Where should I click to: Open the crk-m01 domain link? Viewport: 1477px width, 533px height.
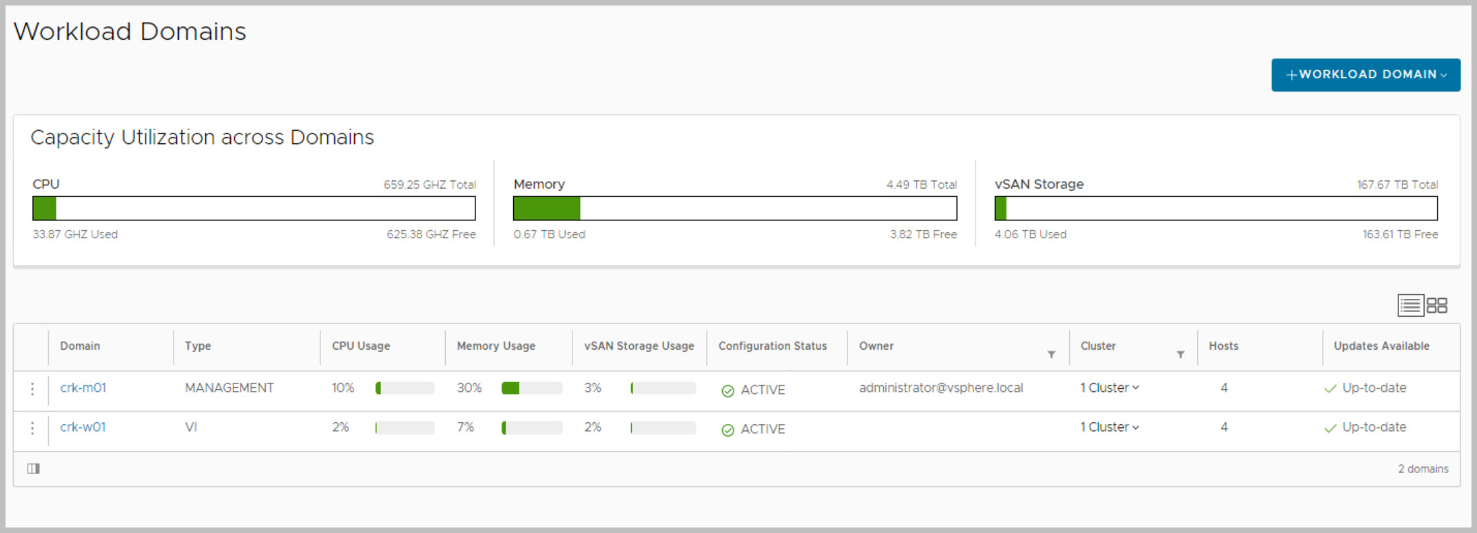click(x=83, y=388)
